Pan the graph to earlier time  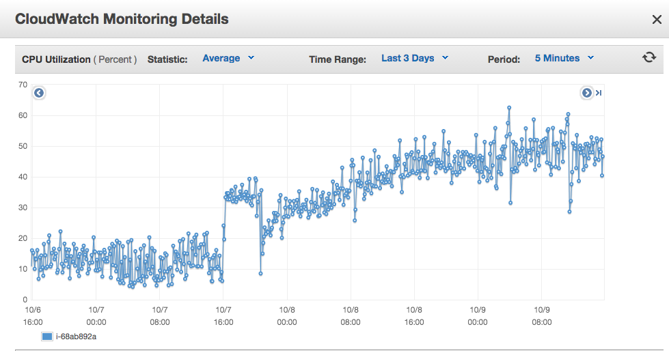39,93
